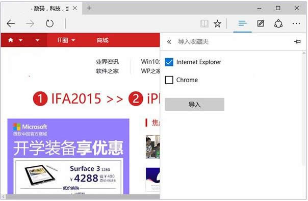Pin the import favorites pane
308x201 pixels.
pyautogui.click(x=297, y=41)
